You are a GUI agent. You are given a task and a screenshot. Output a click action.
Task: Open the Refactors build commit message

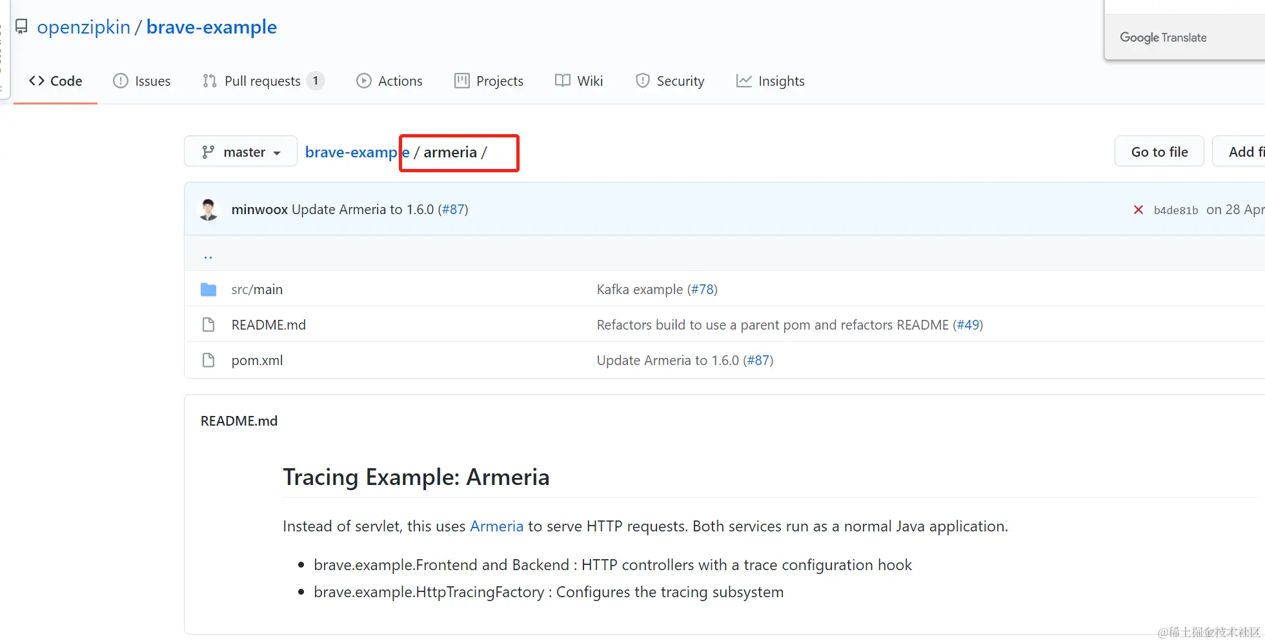(773, 325)
